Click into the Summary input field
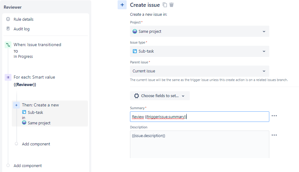The width and height of the screenshot is (299, 172). pos(199,117)
